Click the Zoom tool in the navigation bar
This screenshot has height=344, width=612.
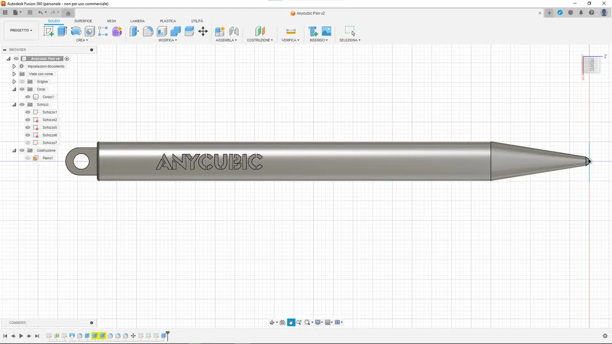click(299, 322)
